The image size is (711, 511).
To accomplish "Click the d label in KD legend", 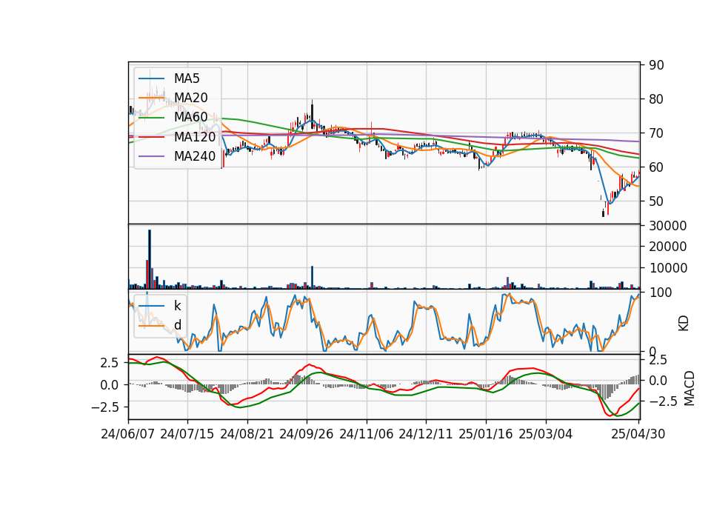I will click(177, 324).
